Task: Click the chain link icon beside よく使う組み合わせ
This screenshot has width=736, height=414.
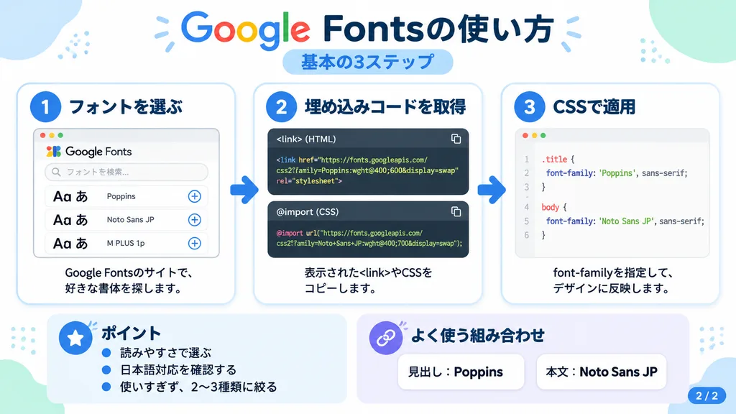Action: coord(386,338)
